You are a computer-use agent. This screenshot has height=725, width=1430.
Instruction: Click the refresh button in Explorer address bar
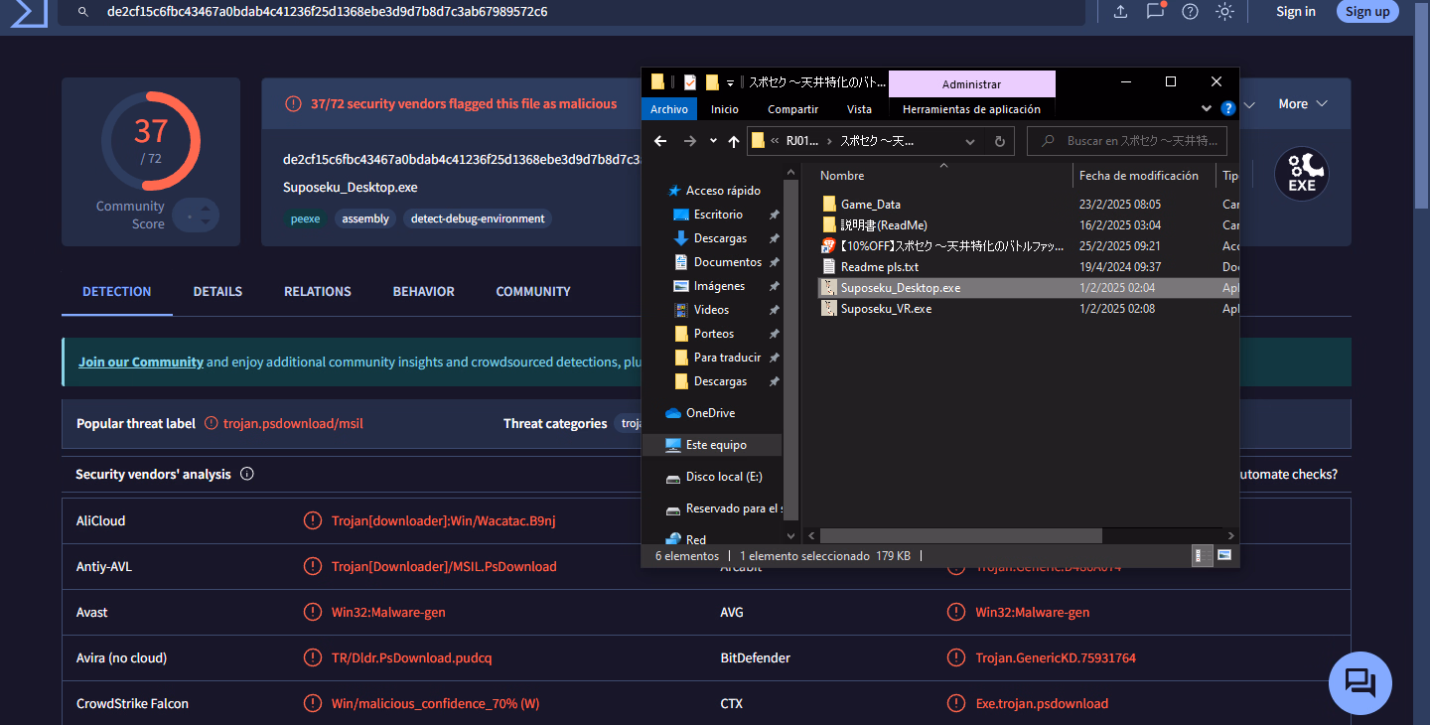pyautogui.click(x=1001, y=141)
